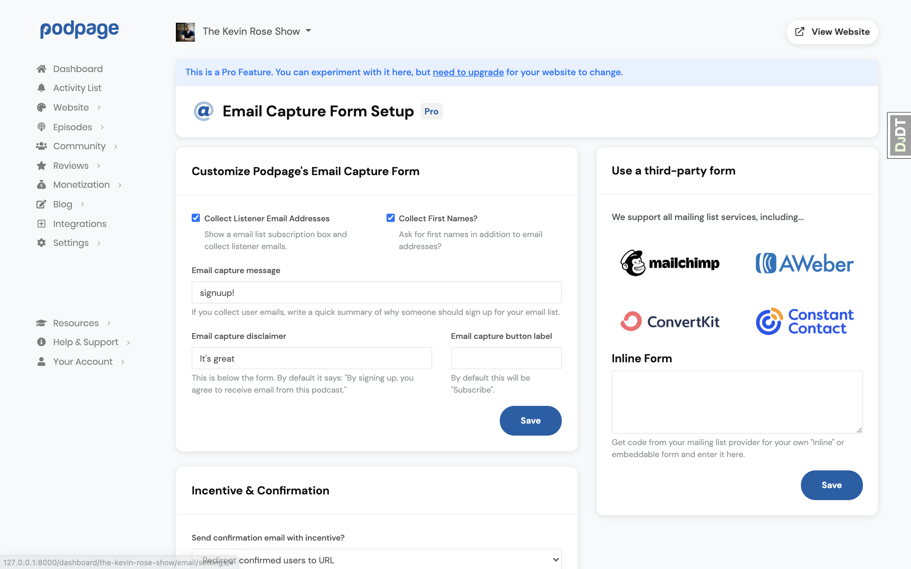This screenshot has height=569, width=911.
Task: Click the Podpage logo
Action: click(79, 30)
